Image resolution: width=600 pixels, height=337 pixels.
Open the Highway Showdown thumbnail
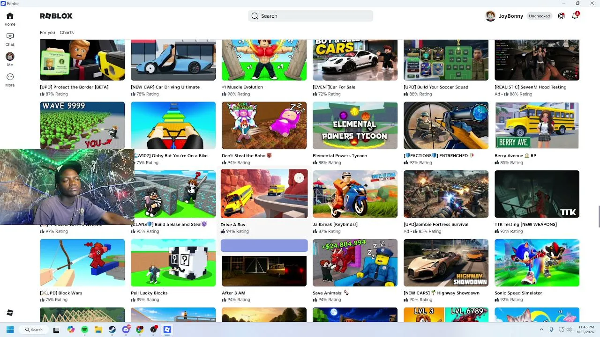446,263
